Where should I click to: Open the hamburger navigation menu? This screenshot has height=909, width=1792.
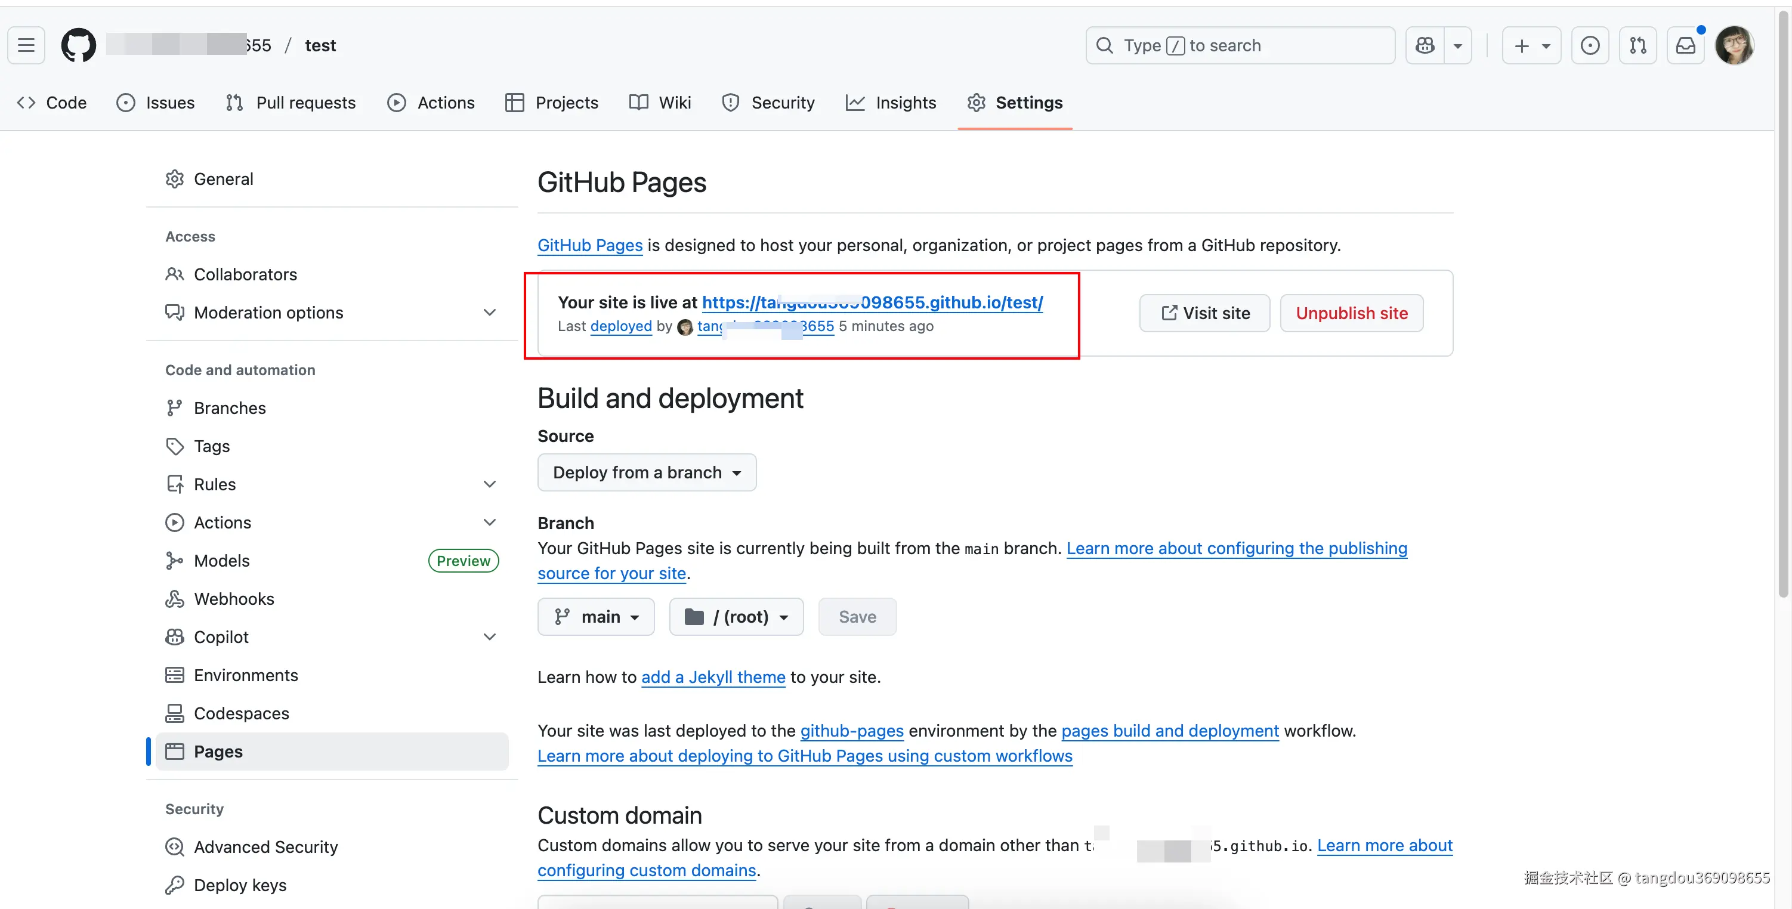(26, 45)
